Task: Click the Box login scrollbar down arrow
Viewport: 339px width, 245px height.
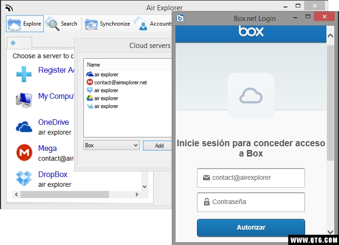Action: point(330,232)
